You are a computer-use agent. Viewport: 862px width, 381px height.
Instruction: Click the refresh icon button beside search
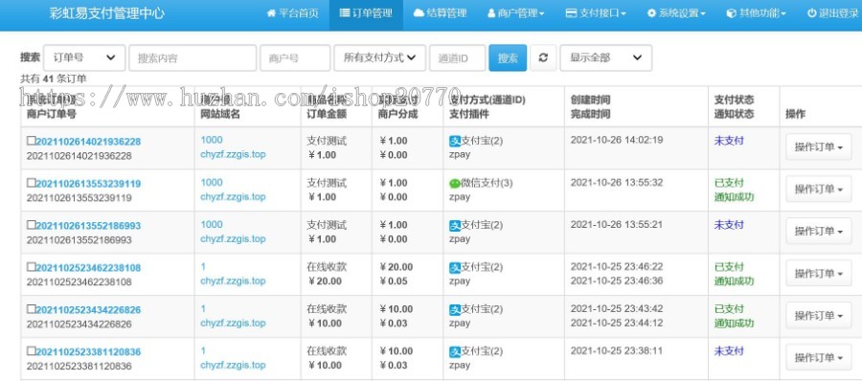(x=543, y=57)
